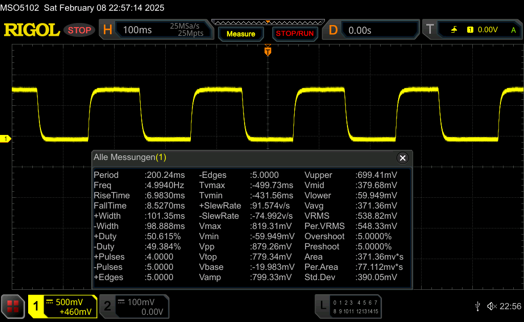Tap the STOP/RUN button
This screenshot has width=524, height=322.
(295, 34)
